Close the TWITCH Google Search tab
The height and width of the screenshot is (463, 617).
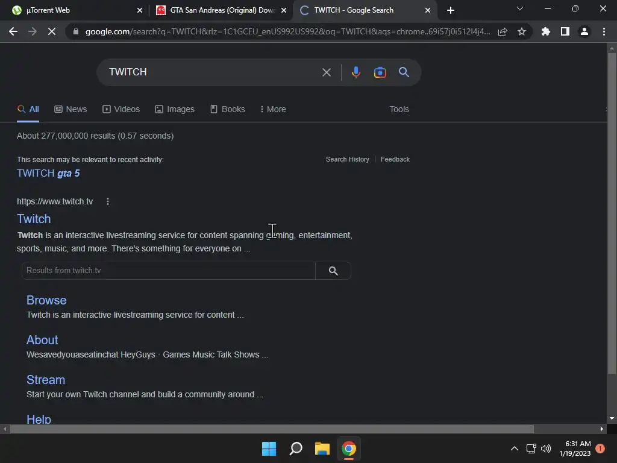click(428, 10)
